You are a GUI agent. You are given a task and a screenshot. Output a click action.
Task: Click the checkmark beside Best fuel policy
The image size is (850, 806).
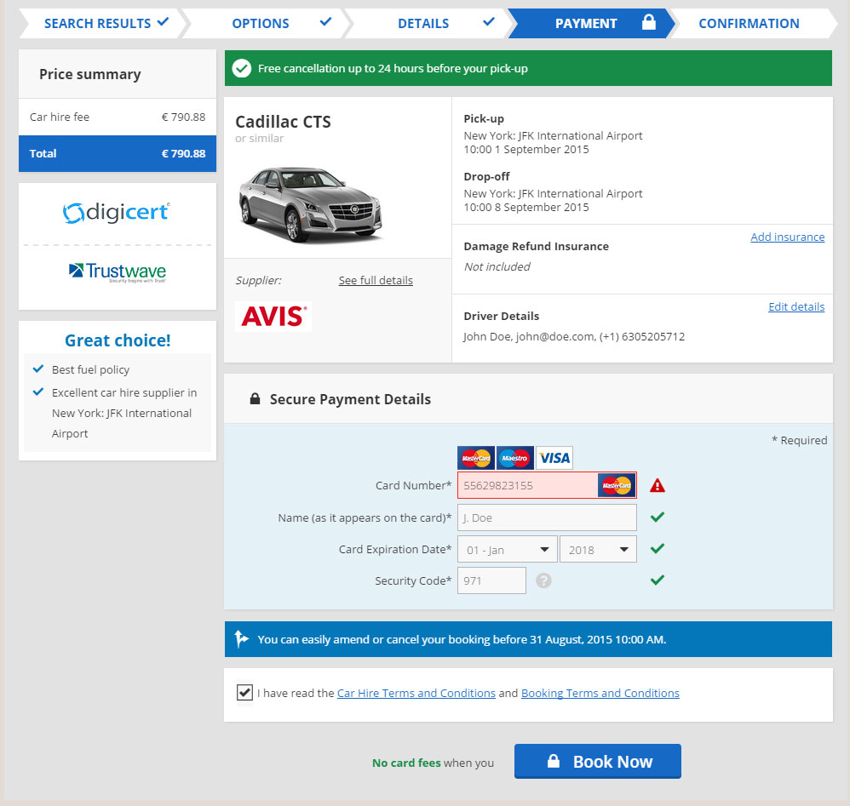tap(38, 369)
